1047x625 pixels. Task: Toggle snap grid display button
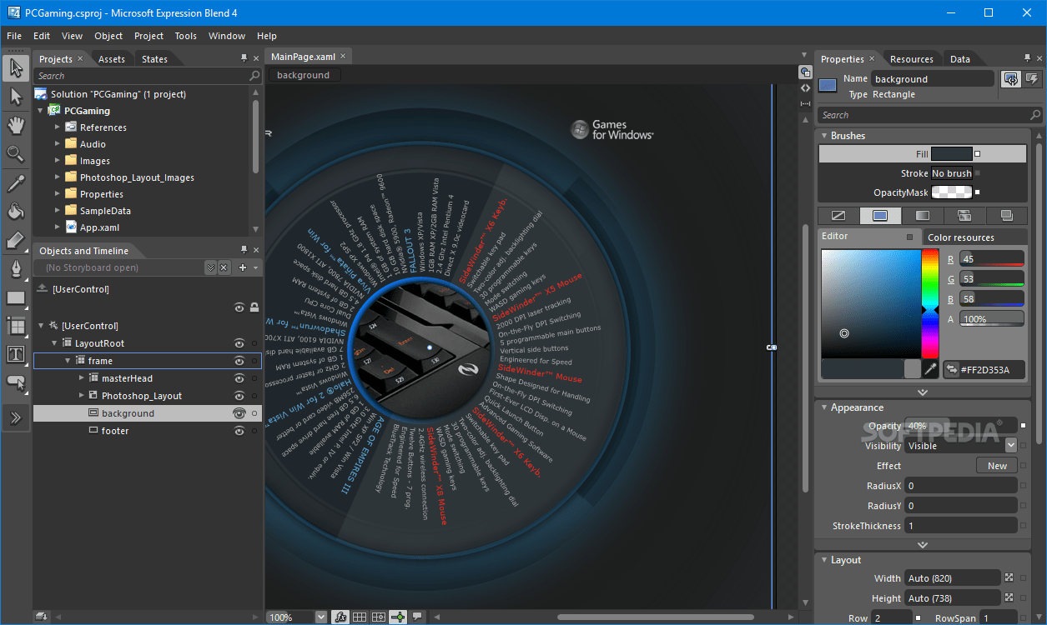point(360,617)
